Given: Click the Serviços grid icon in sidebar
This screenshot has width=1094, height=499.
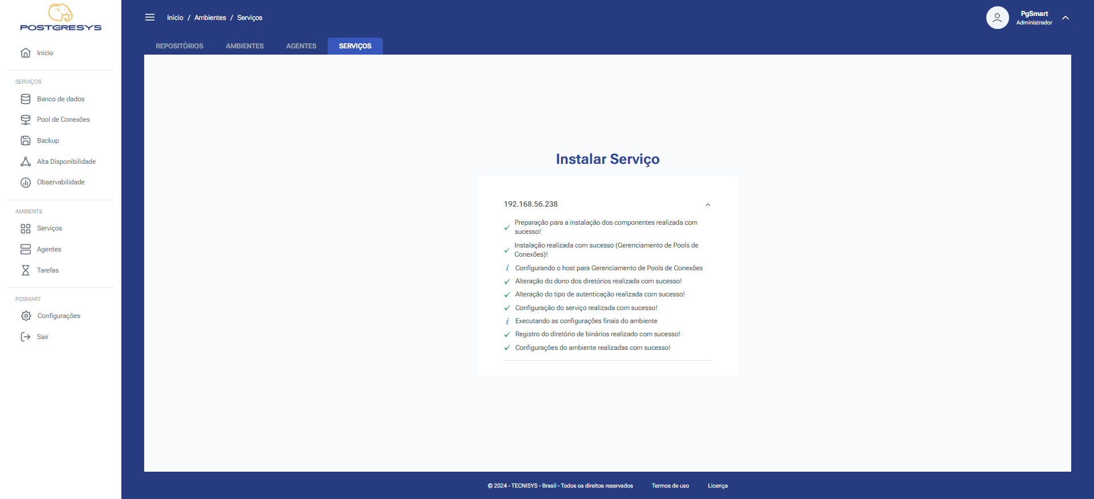Looking at the screenshot, I should 26,229.
